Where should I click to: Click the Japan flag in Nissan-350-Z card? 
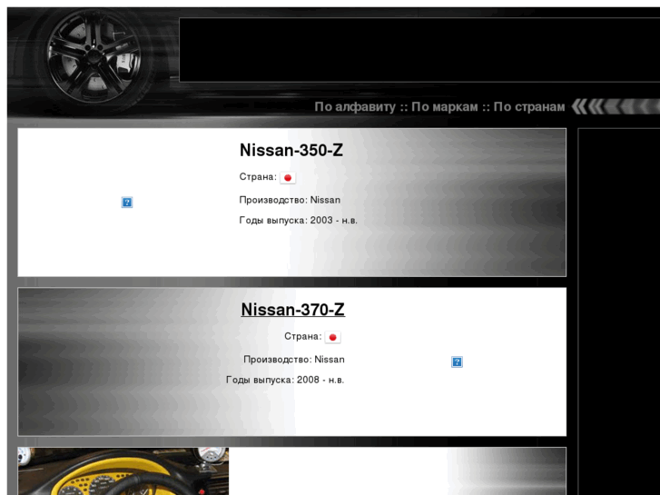coord(288,178)
